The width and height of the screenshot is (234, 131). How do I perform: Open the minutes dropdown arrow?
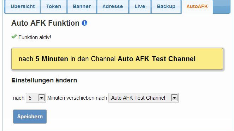click(x=41, y=98)
